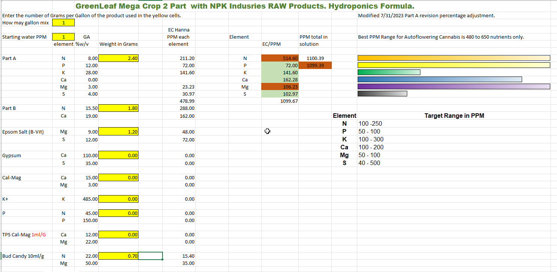Select the Mg total cell 106.23
Screen dimensions: 557x272
tap(280, 87)
